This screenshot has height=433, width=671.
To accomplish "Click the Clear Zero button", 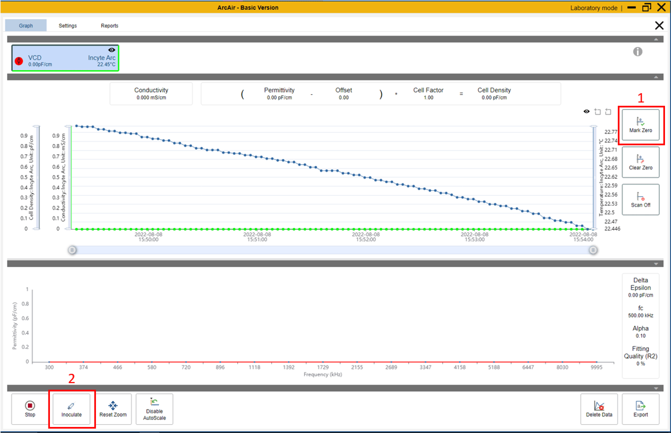I will [640, 162].
